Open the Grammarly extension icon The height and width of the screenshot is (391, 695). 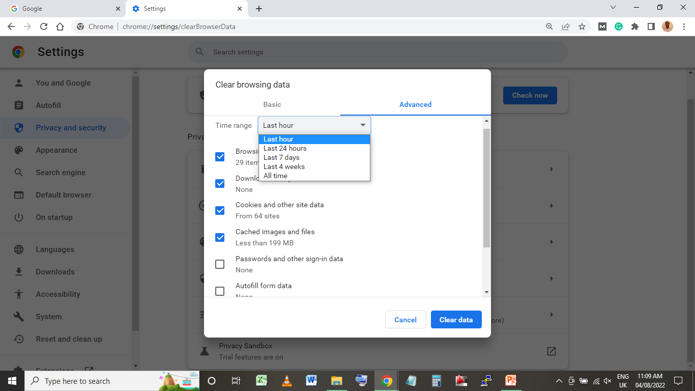619,26
